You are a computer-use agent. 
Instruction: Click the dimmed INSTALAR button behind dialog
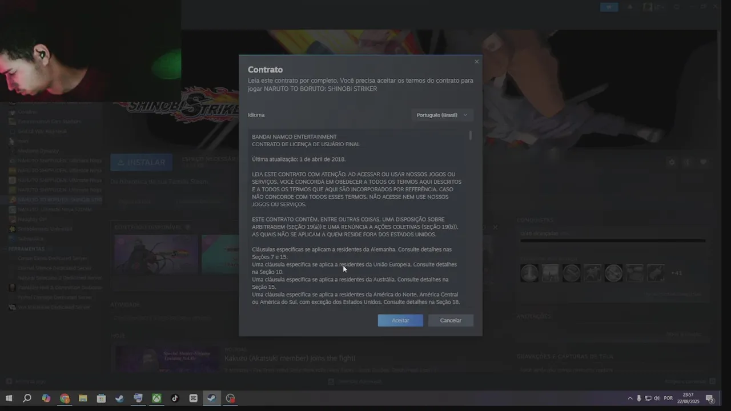point(141,163)
